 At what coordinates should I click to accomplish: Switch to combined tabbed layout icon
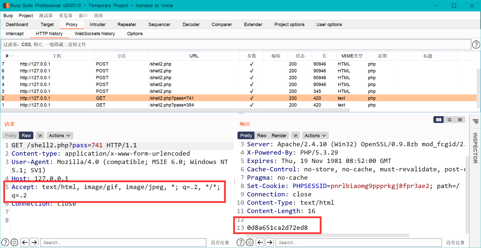(460, 120)
